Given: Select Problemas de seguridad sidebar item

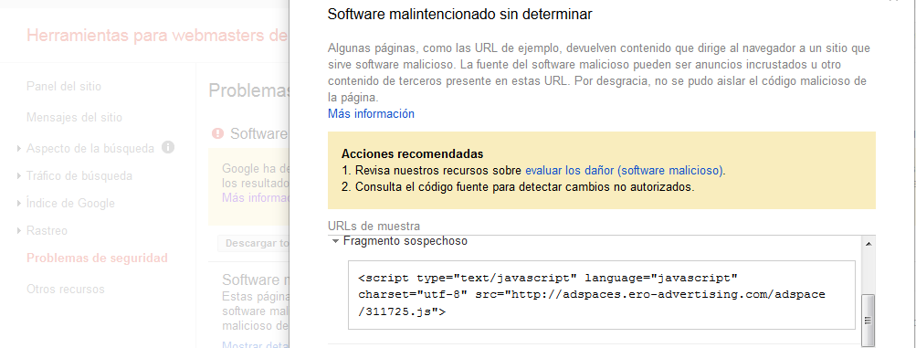Looking at the screenshot, I should click(97, 258).
